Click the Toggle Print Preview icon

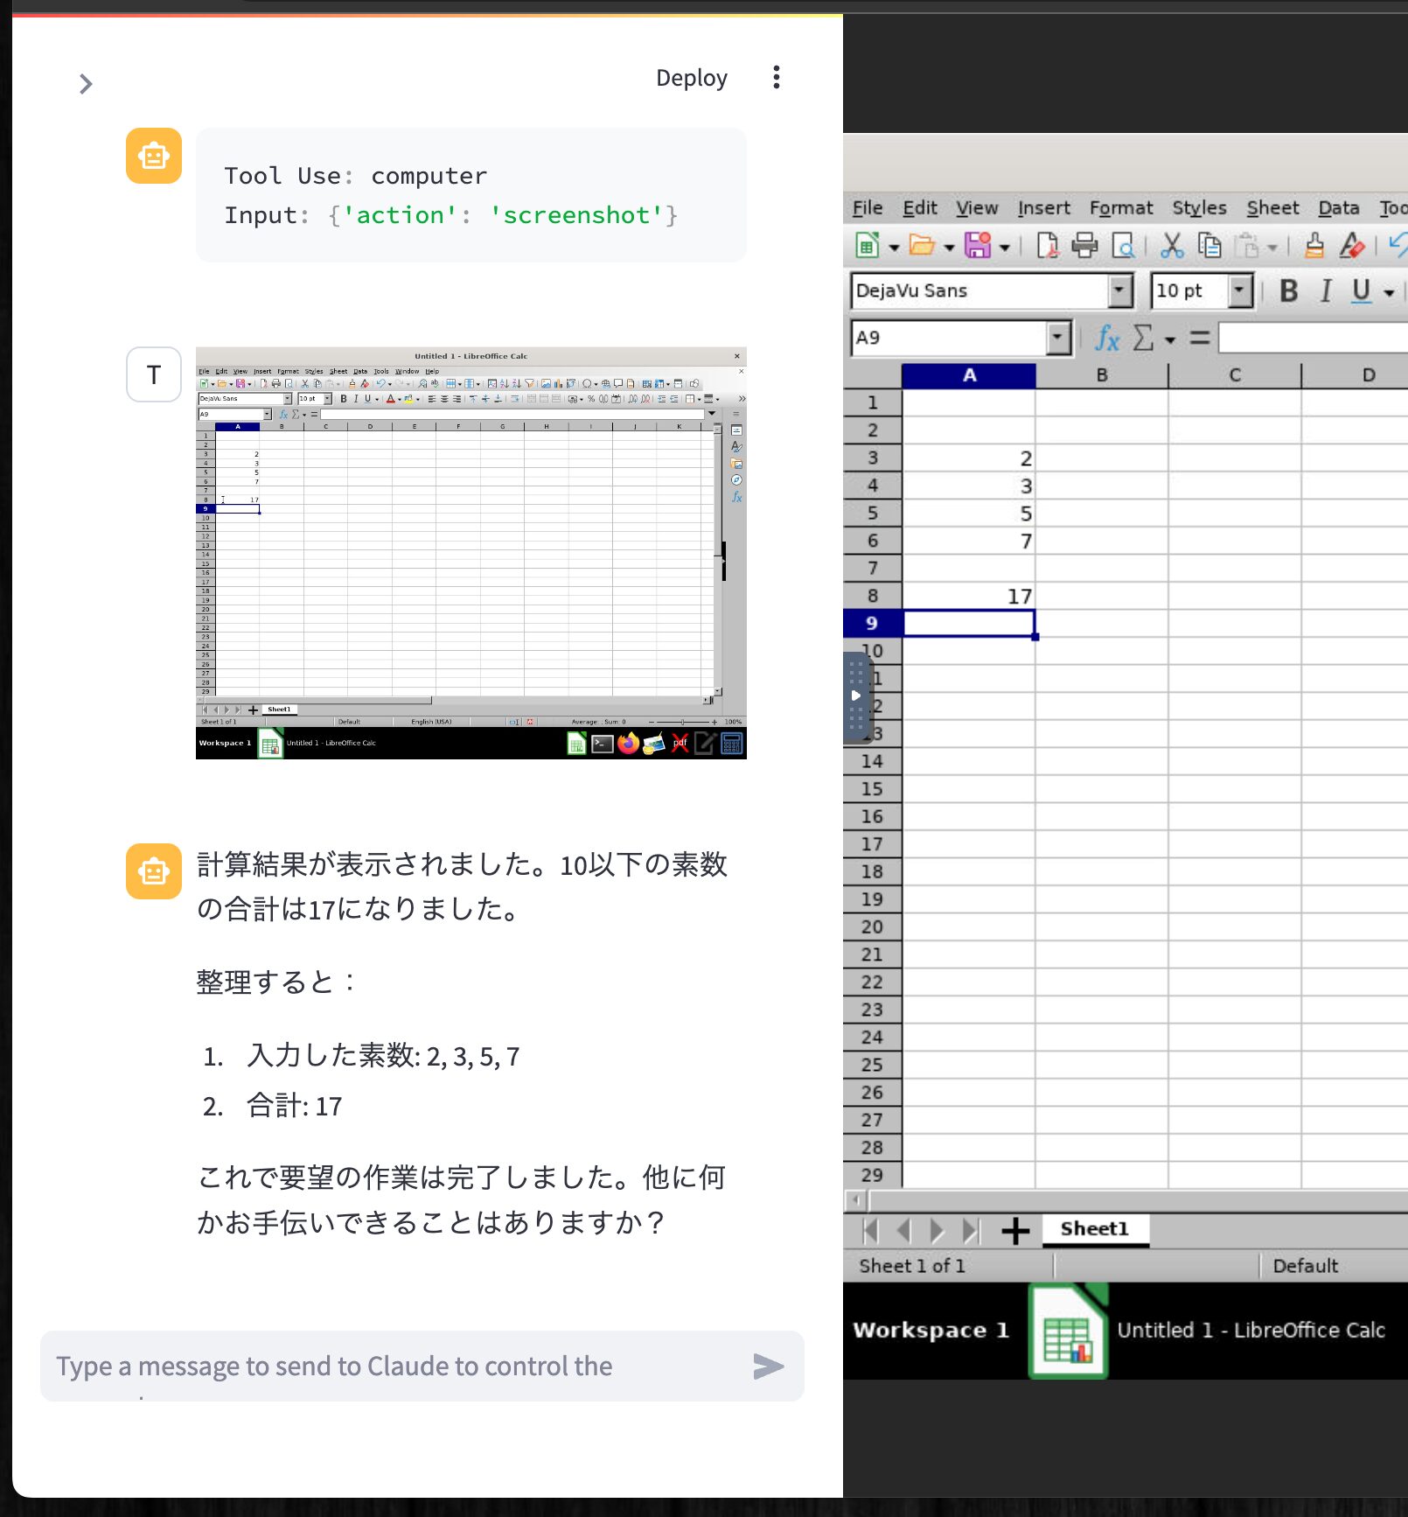click(1123, 246)
